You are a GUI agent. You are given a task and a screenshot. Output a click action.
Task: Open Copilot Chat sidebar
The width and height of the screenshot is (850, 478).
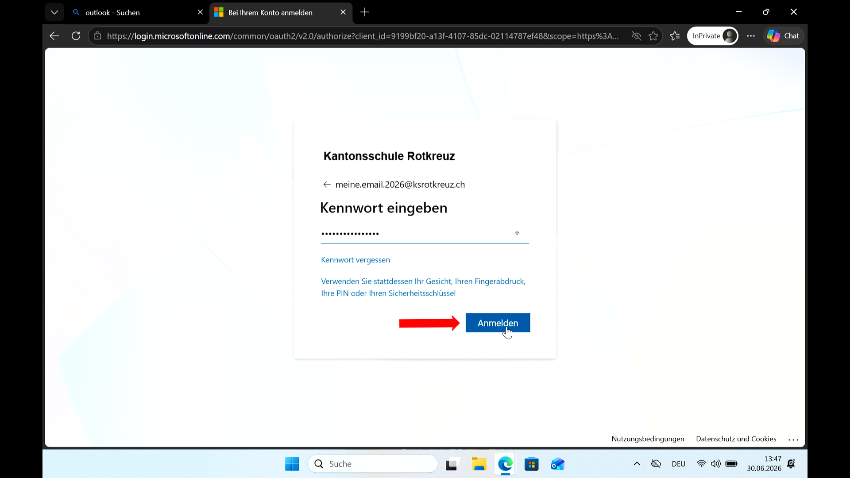point(784,36)
